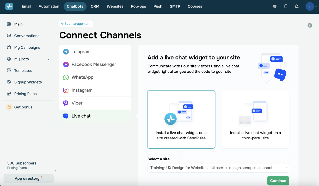Image resolution: width=319 pixels, height=186 pixels.
Task: Click the SendPulse logo icon
Action: click(9, 6)
